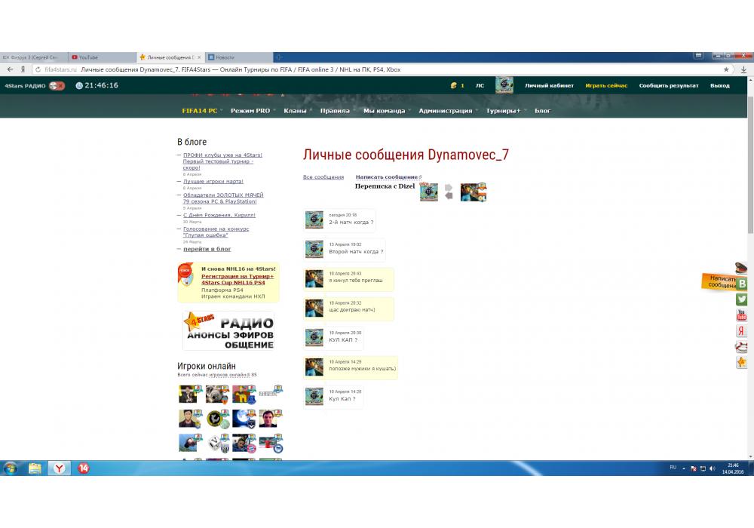
Task: Click avatar beside message "2-й матч когда ?"
Action: (314, 219)
